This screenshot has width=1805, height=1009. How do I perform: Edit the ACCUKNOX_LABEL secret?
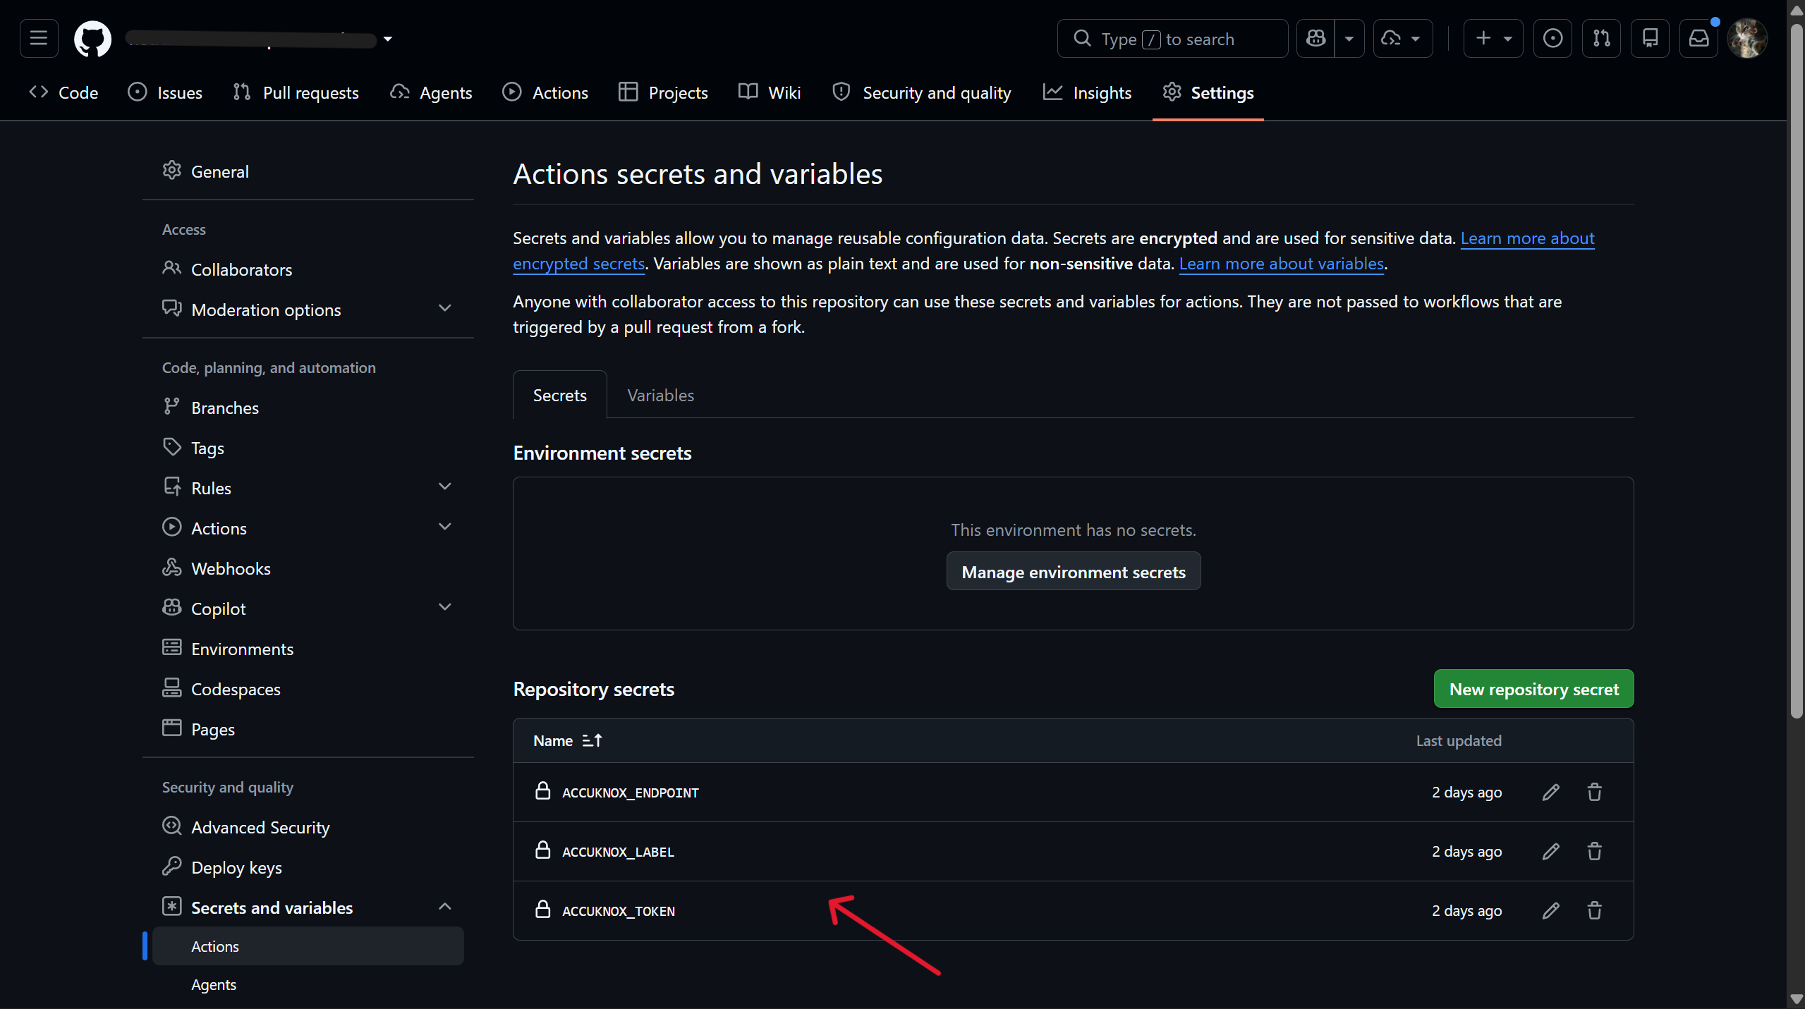click(x=1550, y=851)
